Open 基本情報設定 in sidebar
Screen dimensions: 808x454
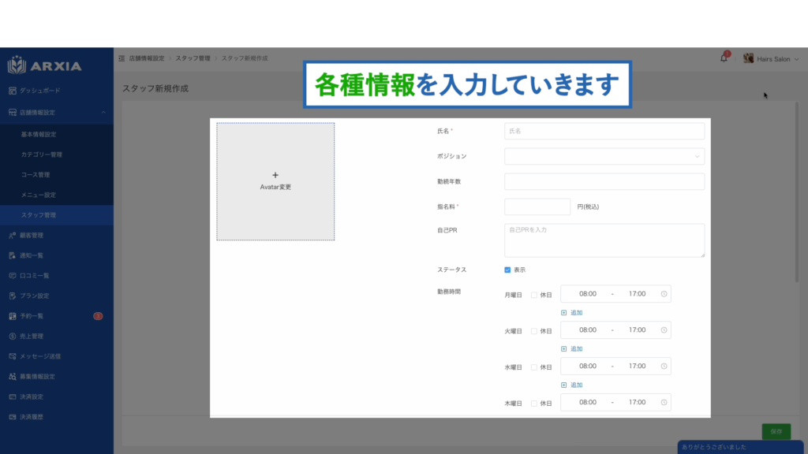point(39,134)
